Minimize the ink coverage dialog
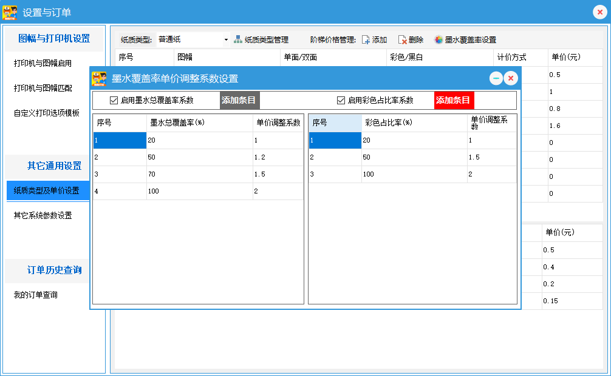 [x=496, y=78]
